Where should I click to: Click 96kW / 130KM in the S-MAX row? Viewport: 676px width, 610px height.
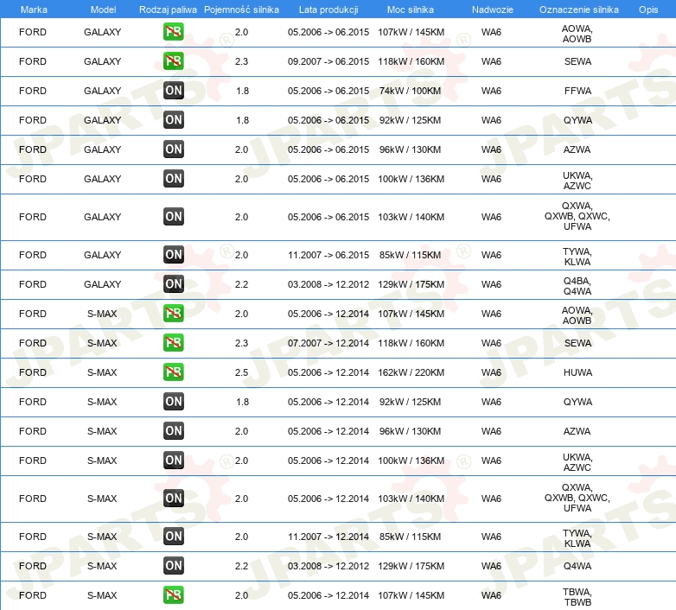(x=410, y=431)
